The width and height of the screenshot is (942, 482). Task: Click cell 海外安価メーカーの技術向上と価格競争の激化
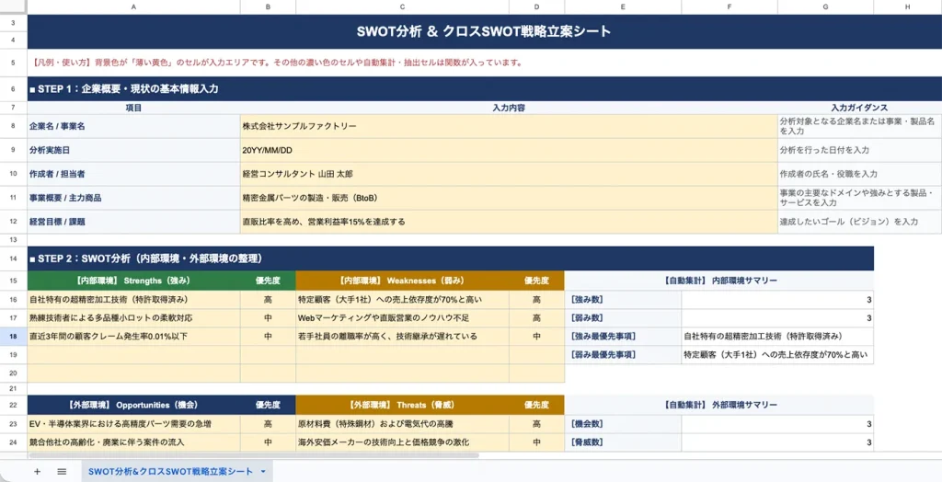(x=403, y=442)
